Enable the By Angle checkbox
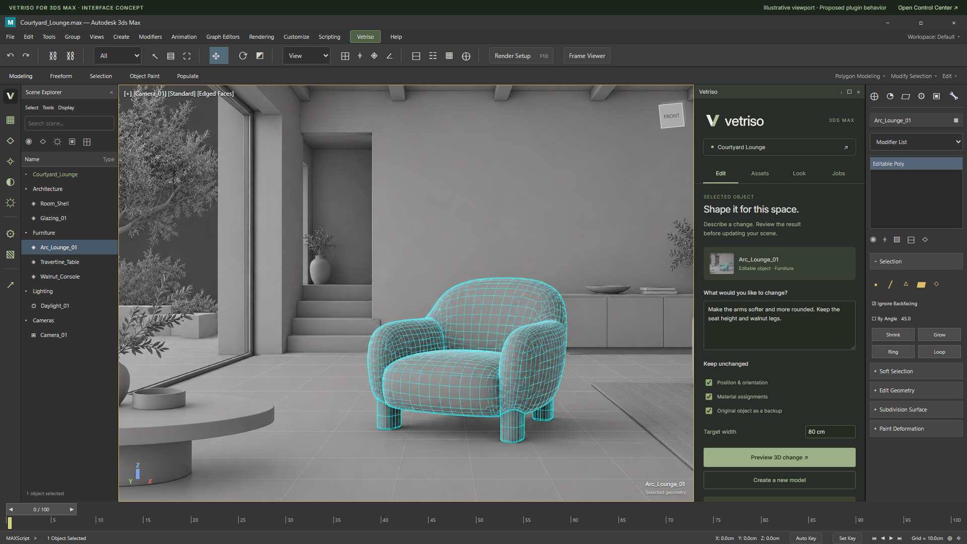Image resolution: width=967 pixels, height=544 pixels. click(874, 319)
